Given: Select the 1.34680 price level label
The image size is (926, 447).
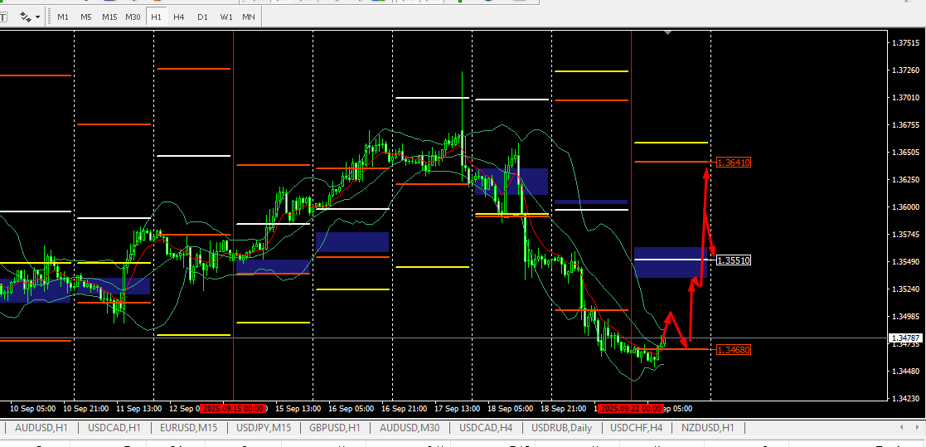Looking at the screenshot, I should 734,350.
